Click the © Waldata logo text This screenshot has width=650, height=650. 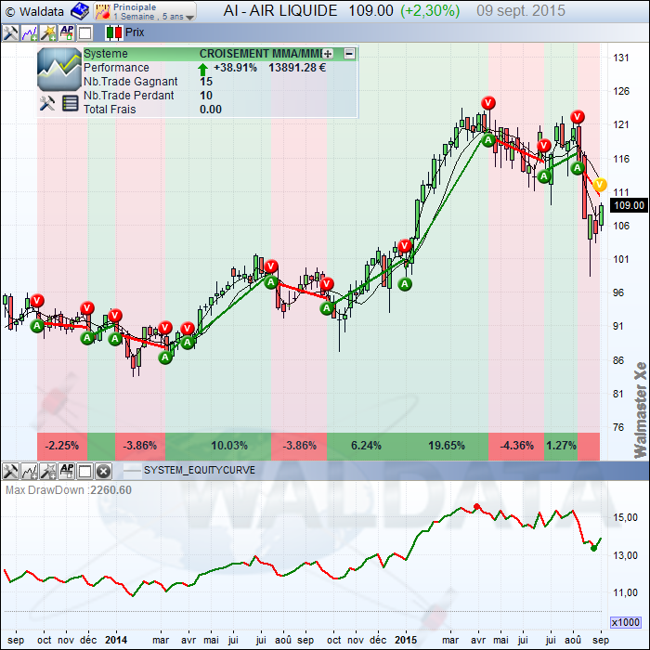[x=35, y=12]
